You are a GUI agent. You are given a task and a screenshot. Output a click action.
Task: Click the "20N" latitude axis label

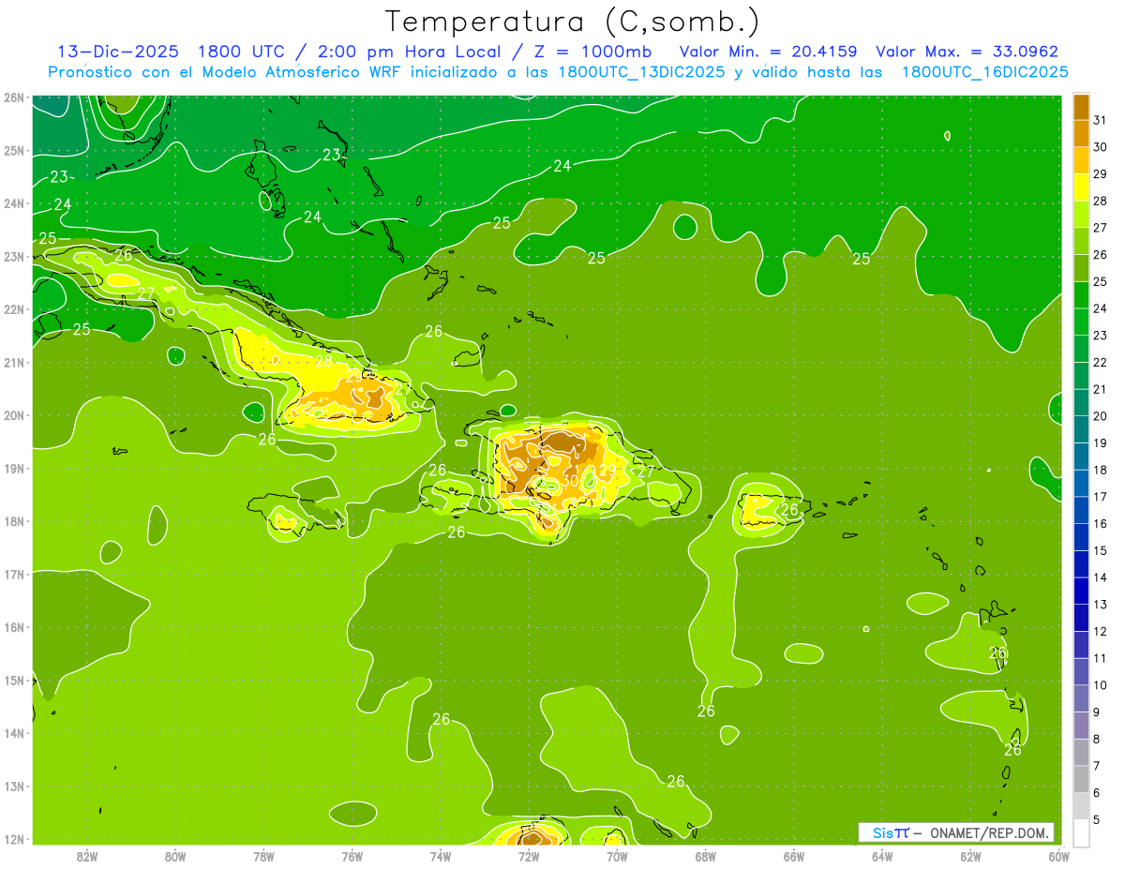(x=13, y=415)
